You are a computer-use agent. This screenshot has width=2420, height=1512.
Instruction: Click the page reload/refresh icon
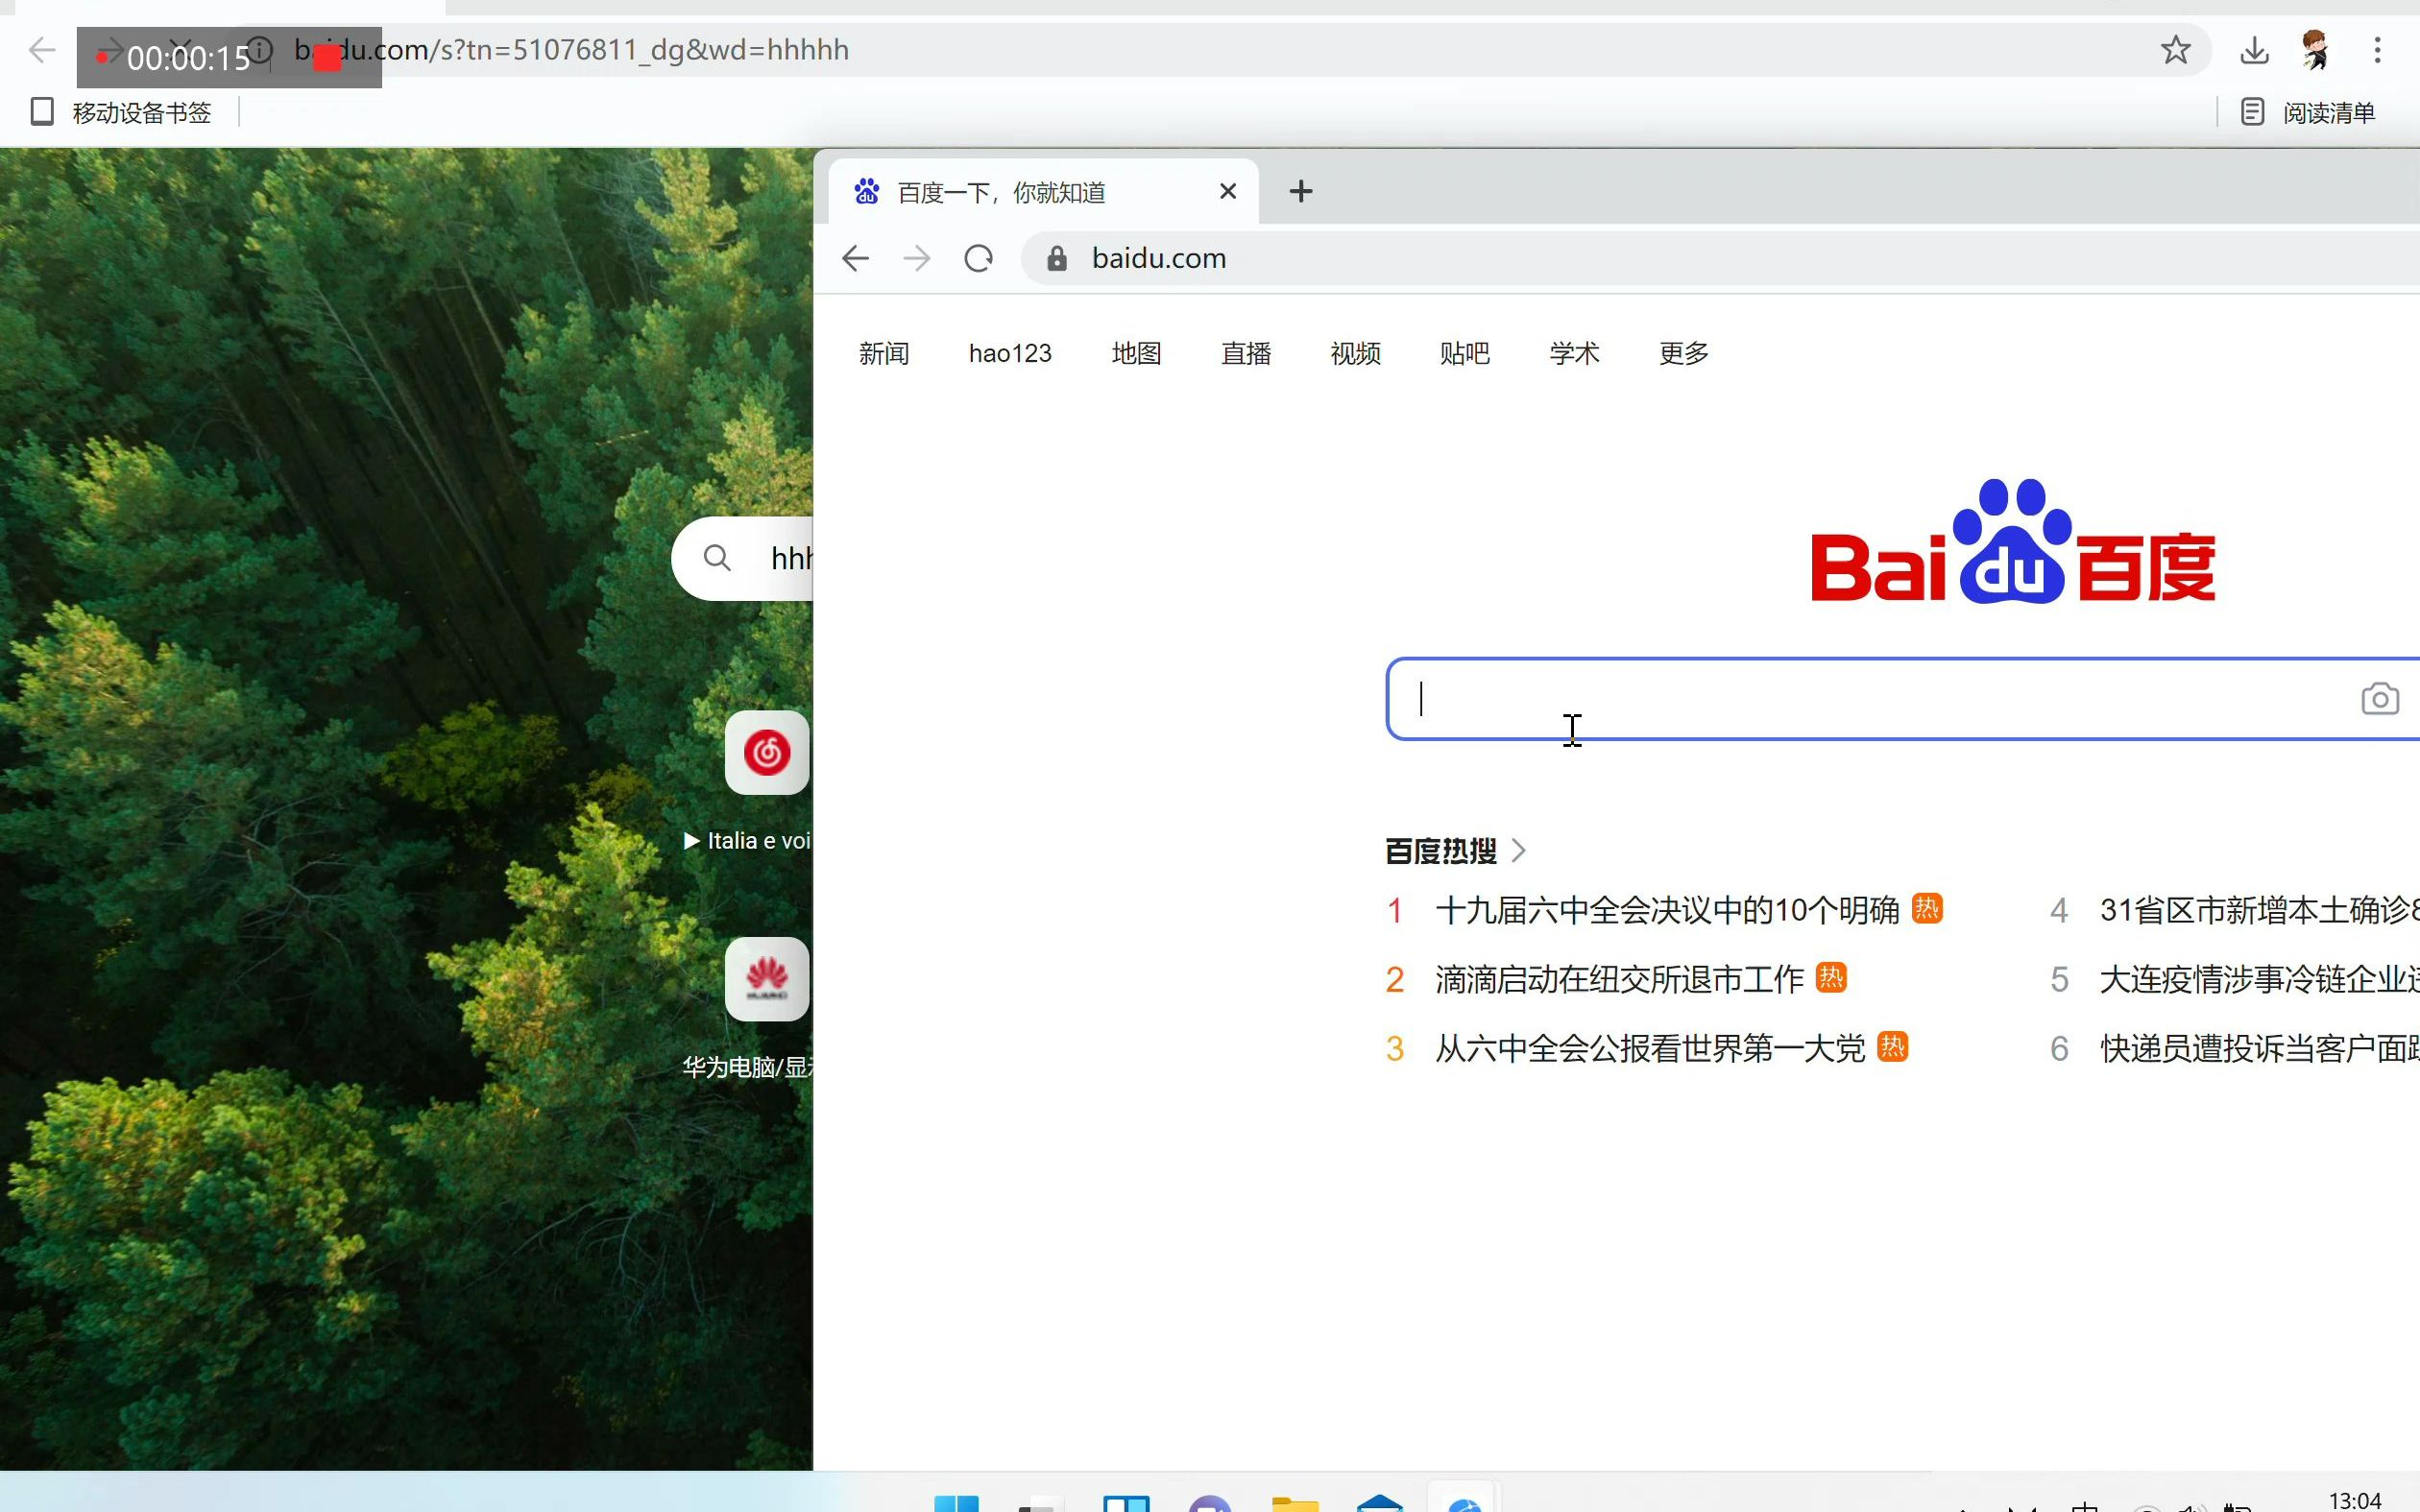pos(978,258)
